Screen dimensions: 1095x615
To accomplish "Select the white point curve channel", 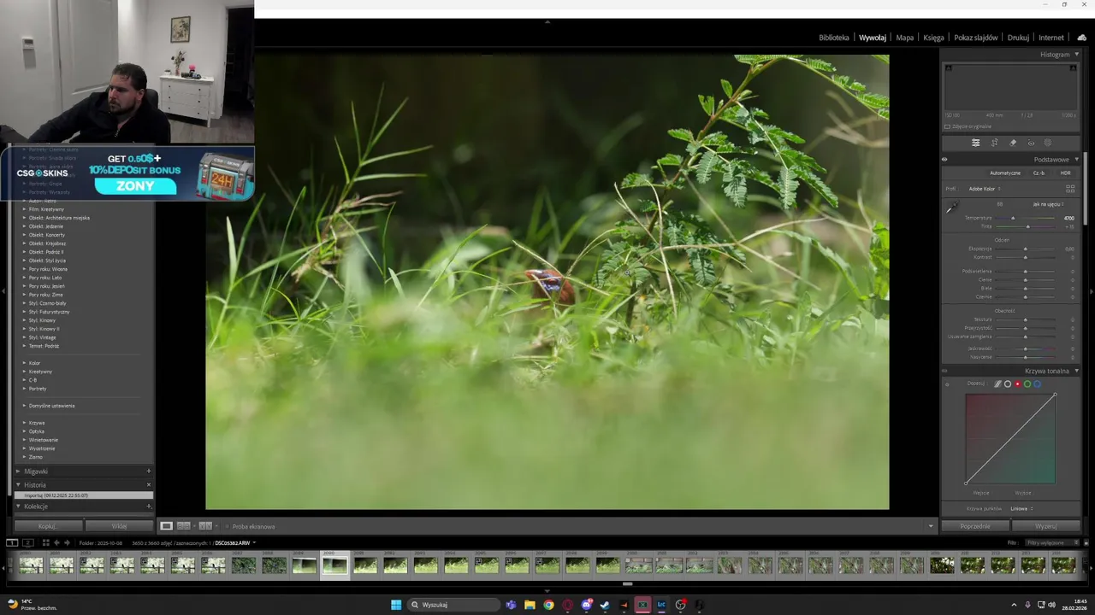I will click(1008, 384).
